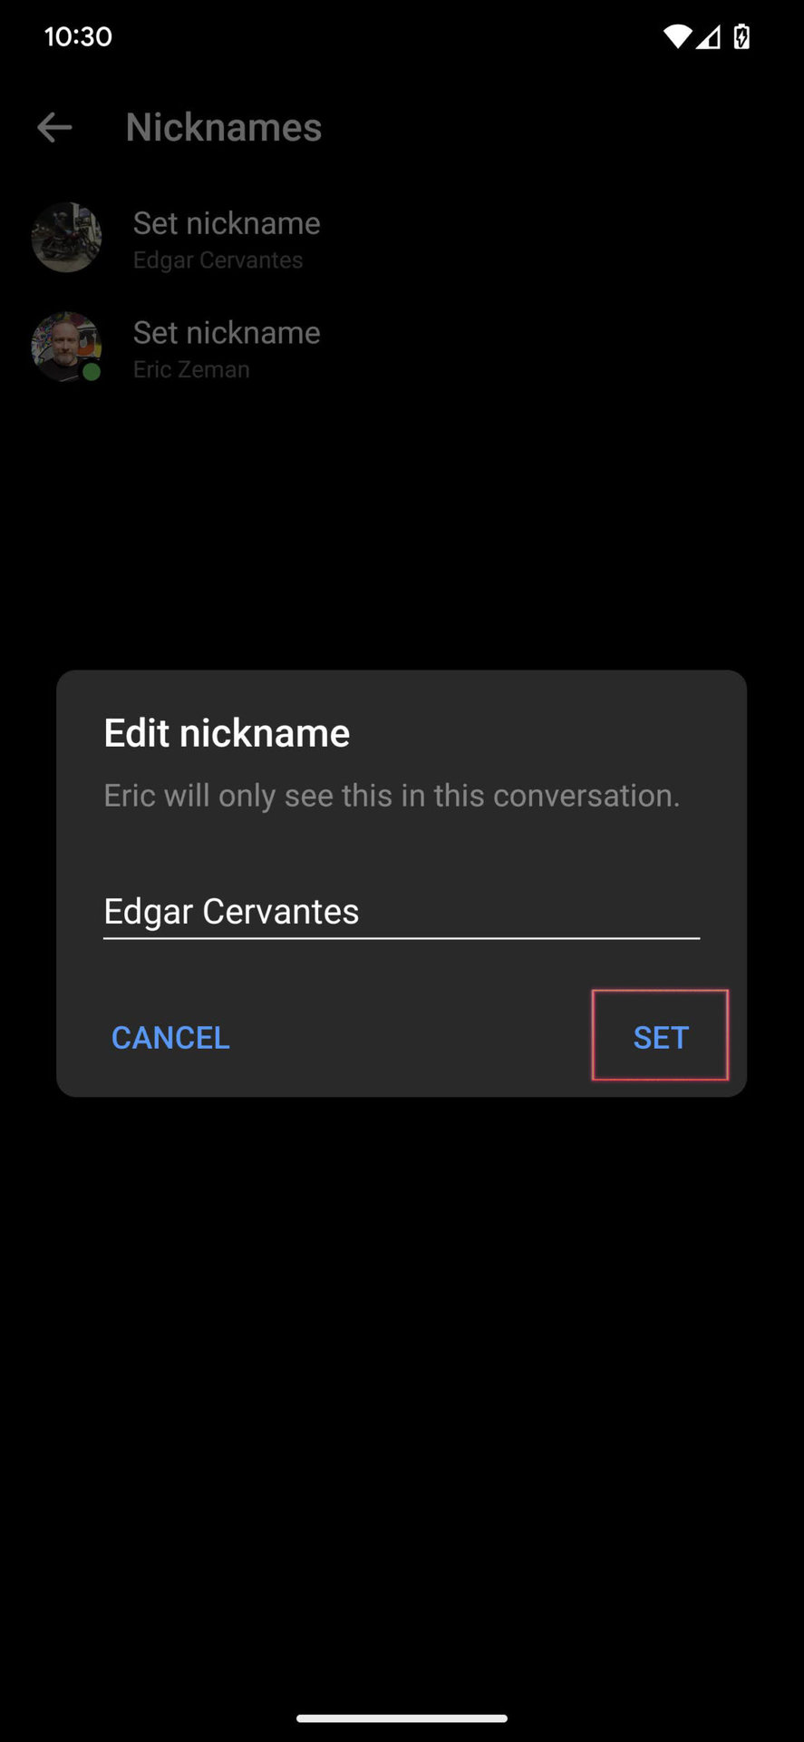Tap the Edgar Cervantes name under Set nickname
The height and width of the screenshot is (1742, 804).
[x=218, y=260]
